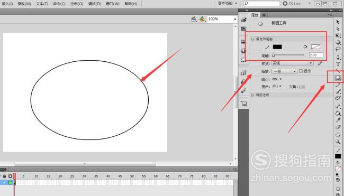Select the Oval tool in toolbox
Viewport: 344px width, 196px height.
338,78
